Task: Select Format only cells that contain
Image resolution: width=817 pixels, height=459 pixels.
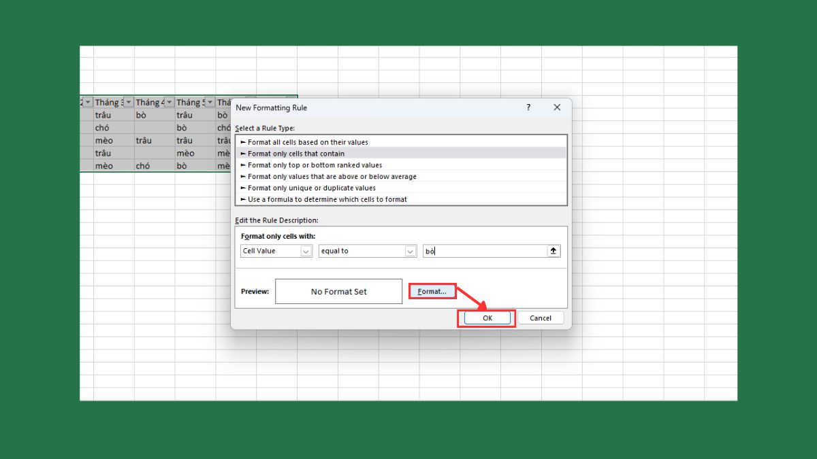Action: tap(293, 154)
